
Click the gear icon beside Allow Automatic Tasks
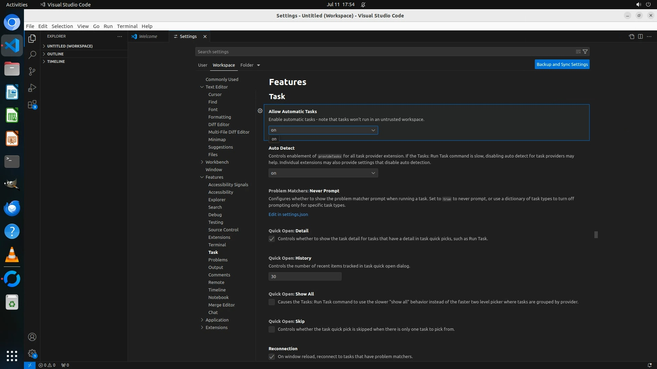pyautogui.click(x=260, y=111)
